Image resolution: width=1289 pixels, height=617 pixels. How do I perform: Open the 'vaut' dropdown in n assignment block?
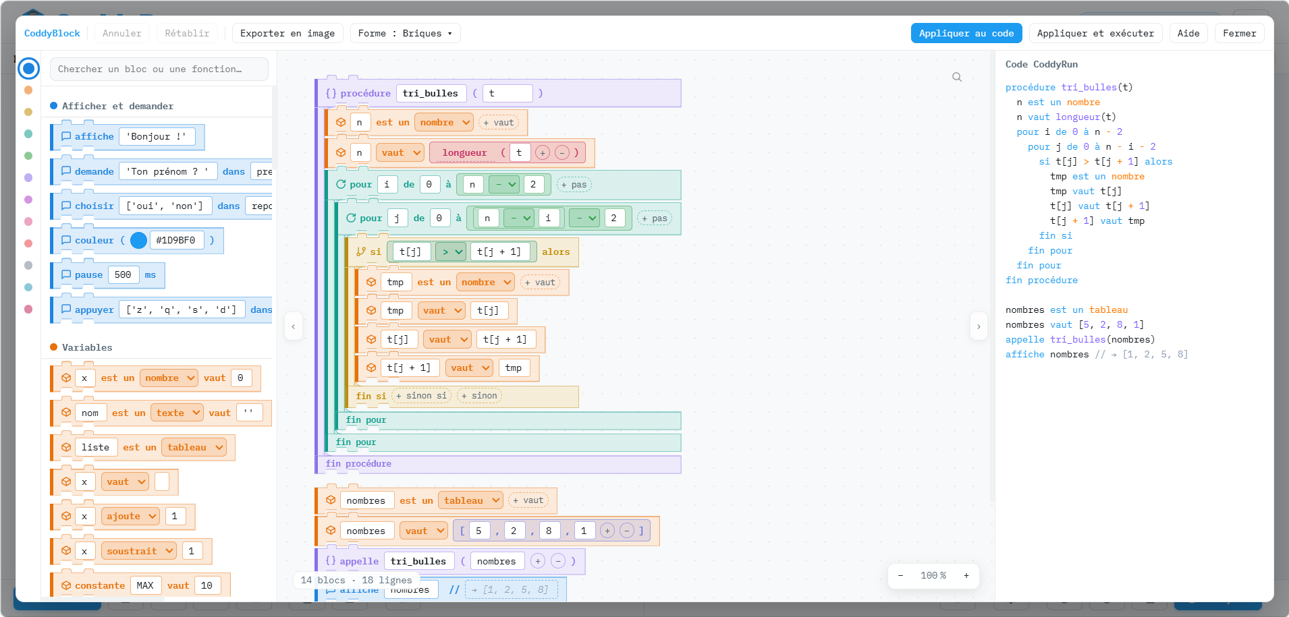click(x=400, y=153)
